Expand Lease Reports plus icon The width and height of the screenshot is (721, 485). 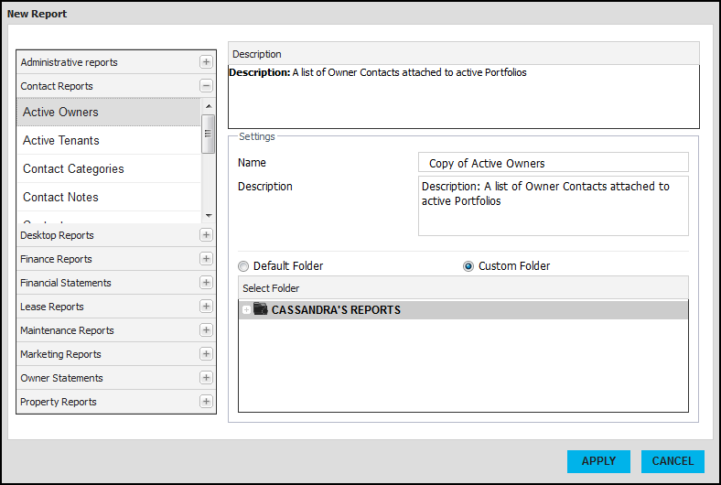pyautogui.click(x=206, y=307)
